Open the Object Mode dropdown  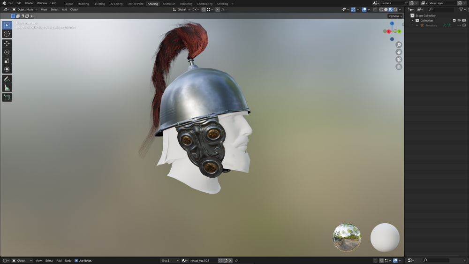point(25,9)
